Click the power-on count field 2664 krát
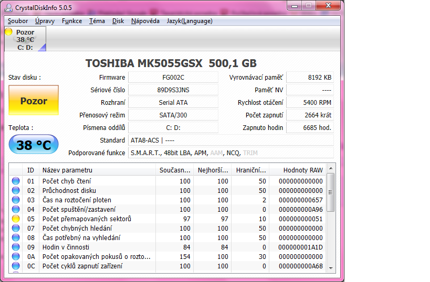Screen dimensions: 430x282 tap(310, 115)
